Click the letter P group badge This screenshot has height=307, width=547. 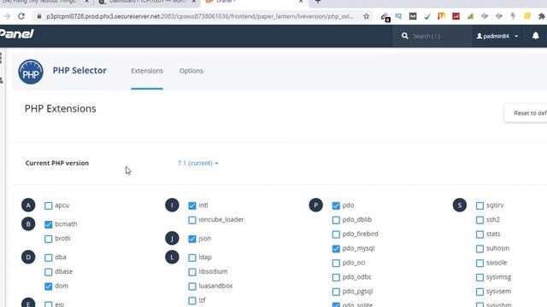[315, 205]
